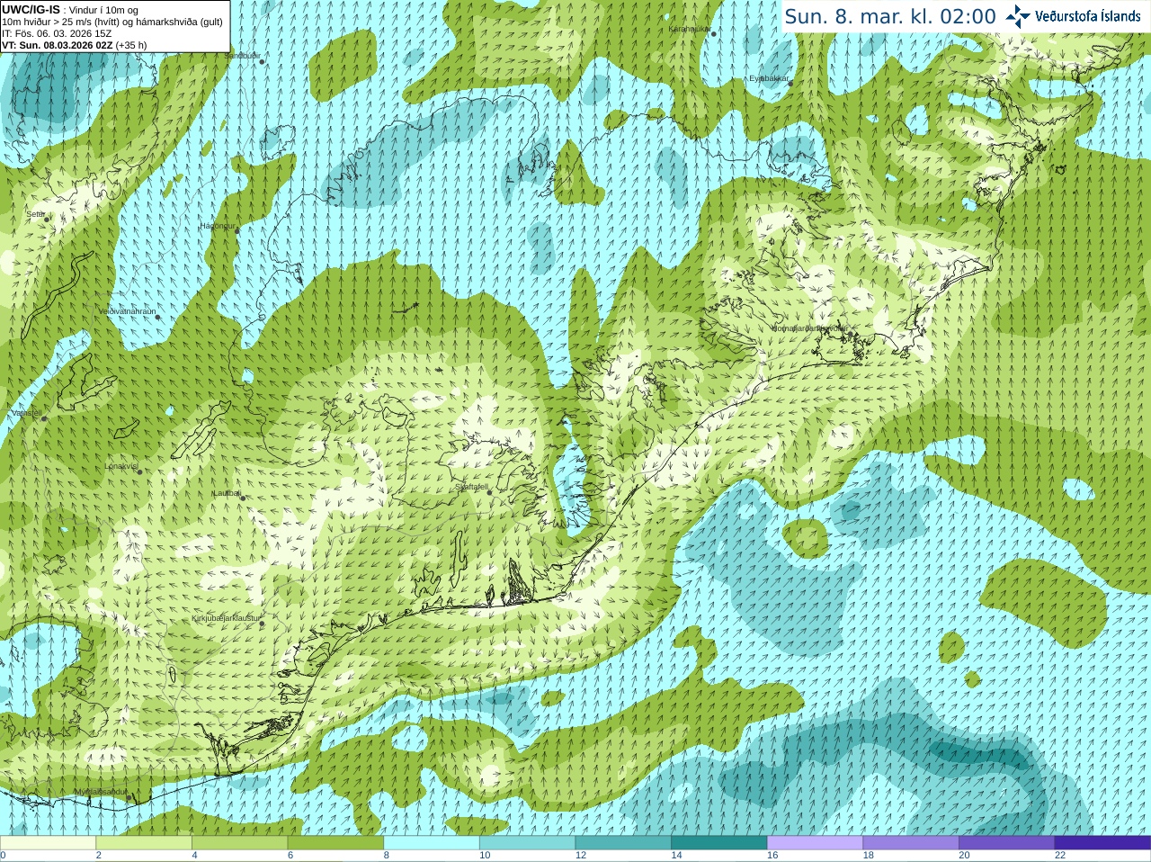This screenshot has width=1151, height=862.
Task: Click the Lónakvísl station marker
Action: 139,471
